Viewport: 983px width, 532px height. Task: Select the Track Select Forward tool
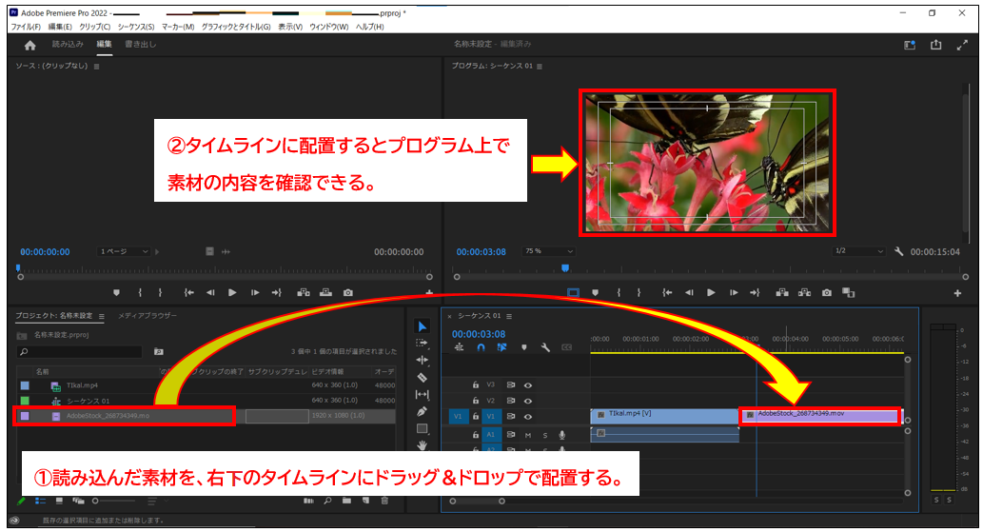point(422,344)
